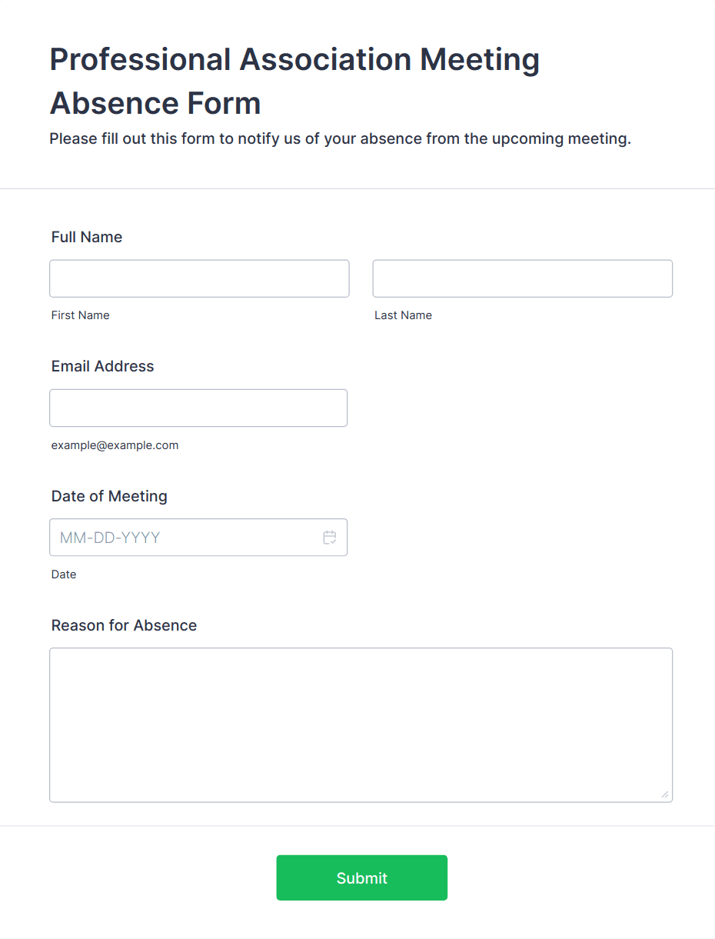
Task: Click the "Full Name" field label
Action: 87,237
